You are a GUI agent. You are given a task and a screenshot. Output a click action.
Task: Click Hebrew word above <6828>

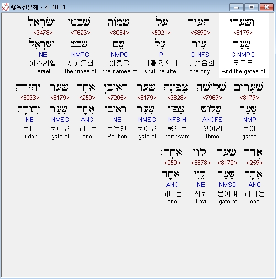(x=176, y=88)
